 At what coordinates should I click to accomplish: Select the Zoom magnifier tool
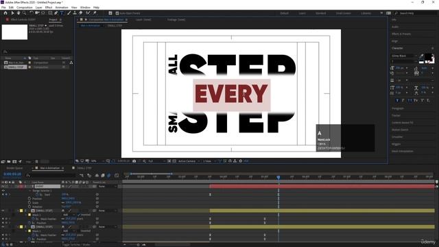[25, 13]
